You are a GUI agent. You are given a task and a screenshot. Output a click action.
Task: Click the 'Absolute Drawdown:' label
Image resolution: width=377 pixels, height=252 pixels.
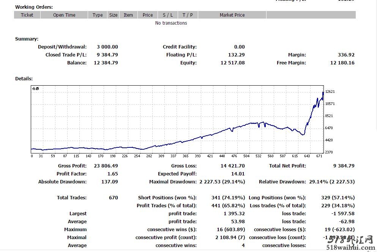coord(63,182)
